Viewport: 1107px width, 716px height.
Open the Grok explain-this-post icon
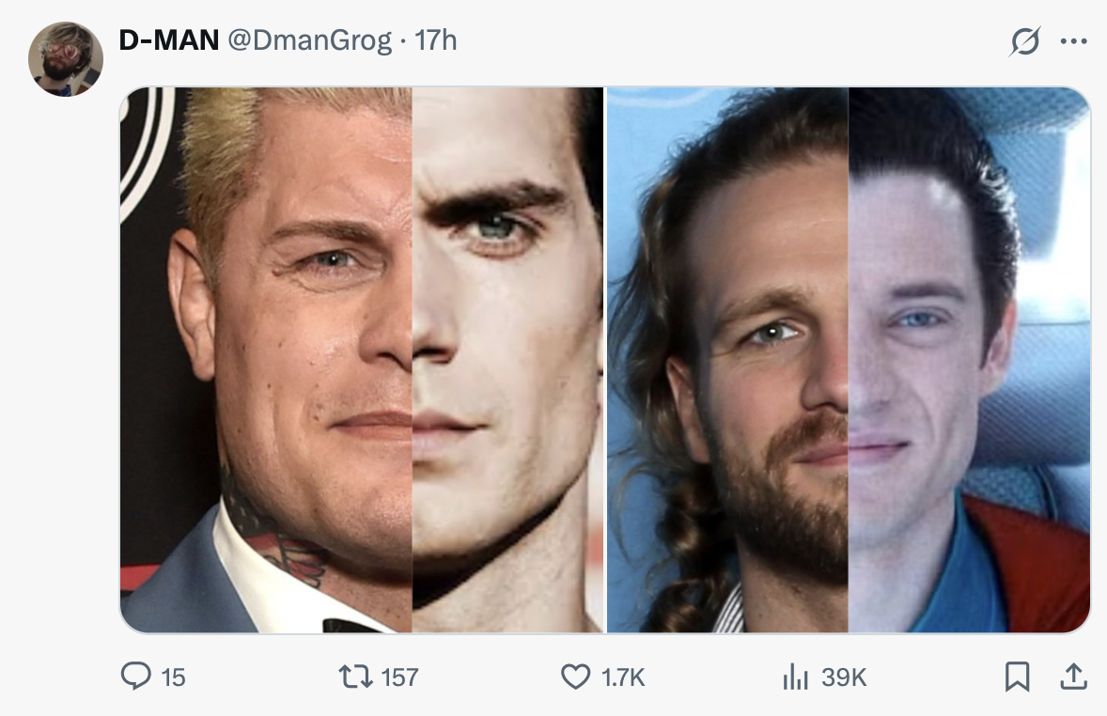click(1024, 41)
